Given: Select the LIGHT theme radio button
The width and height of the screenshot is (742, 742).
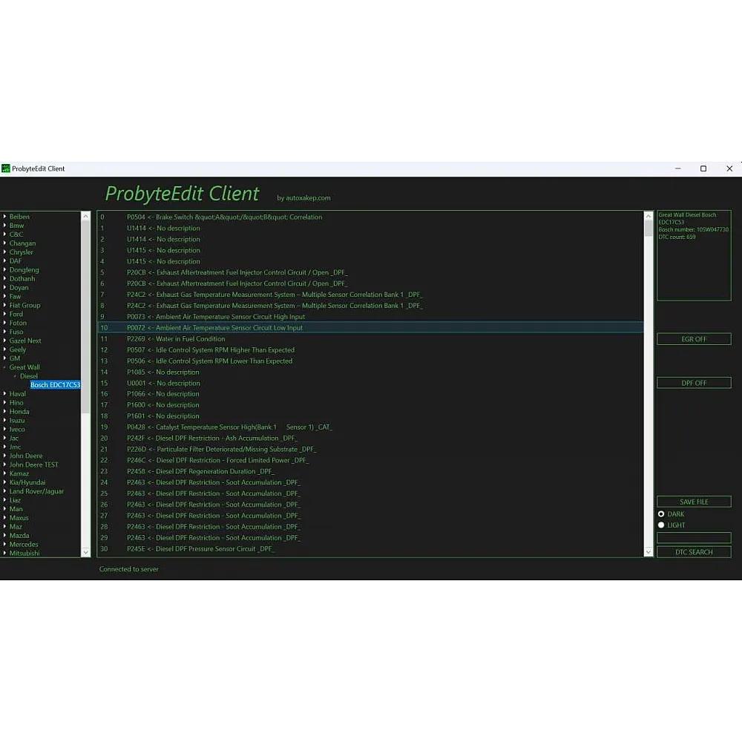Looking at the screenshot, I should tap(661, 525).
